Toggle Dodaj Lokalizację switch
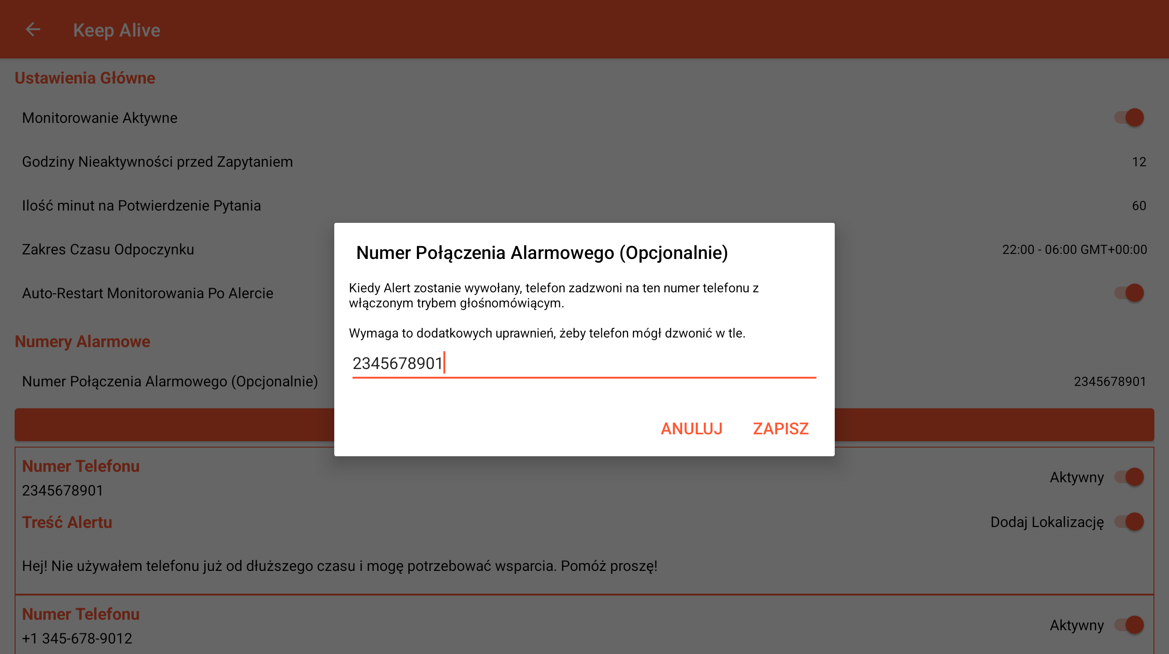1169x654 pixels. (x=1129, y=522)
